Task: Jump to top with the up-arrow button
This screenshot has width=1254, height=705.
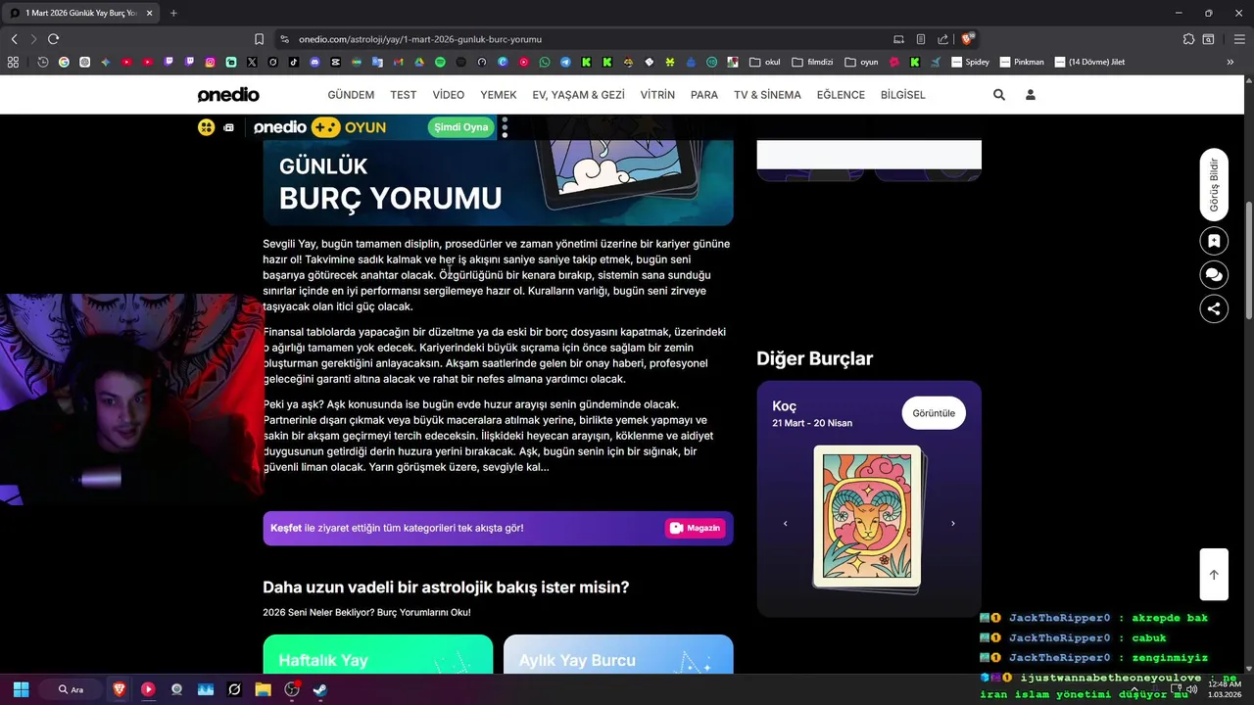Action: 1214,575
